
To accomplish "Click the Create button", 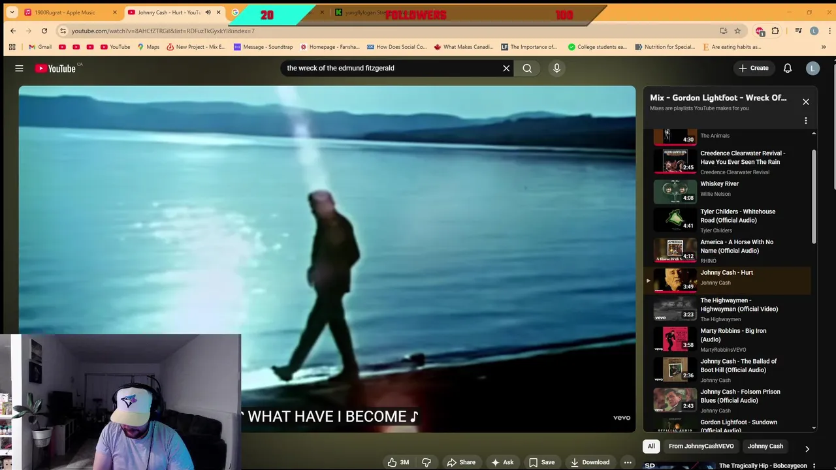I will point(753,68).
